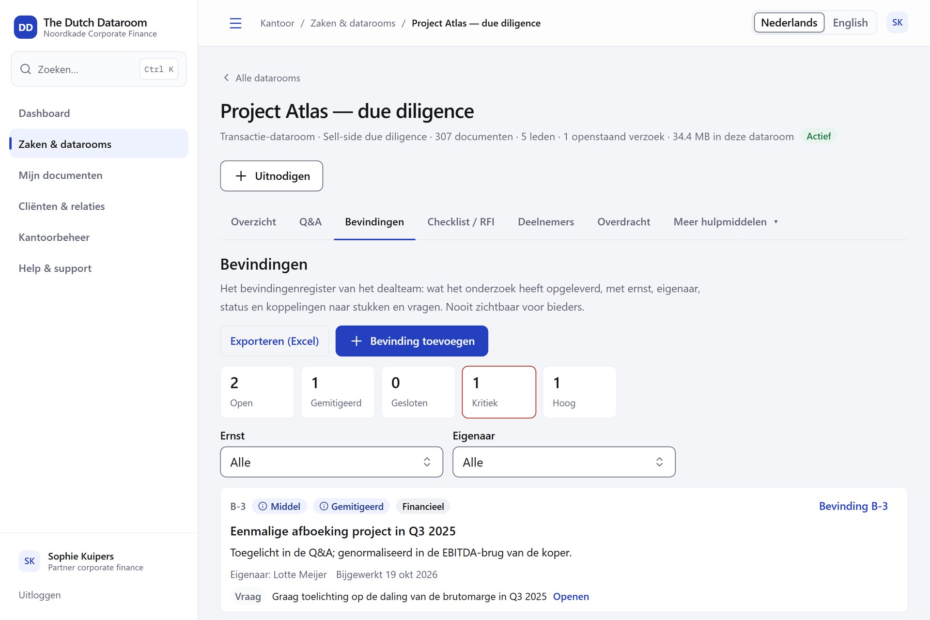Image resolution: width=930 pixels, height=620 pixels.
Task: Expand Meer hulpmiddelen menu
Action: tap(726, 222)
